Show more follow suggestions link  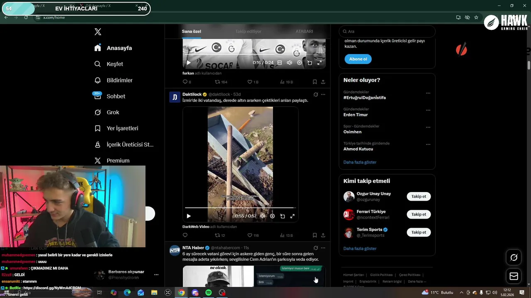coord(360,249)
